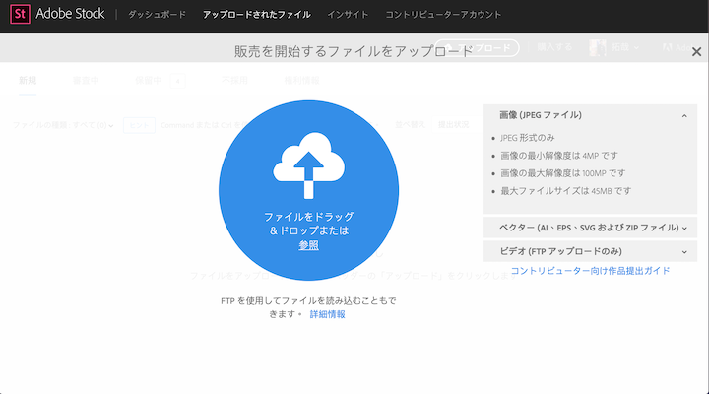Go to ダッシュボード in the top navigation
The height and width of the screenshot is (394, 709).
pos(157,15)
